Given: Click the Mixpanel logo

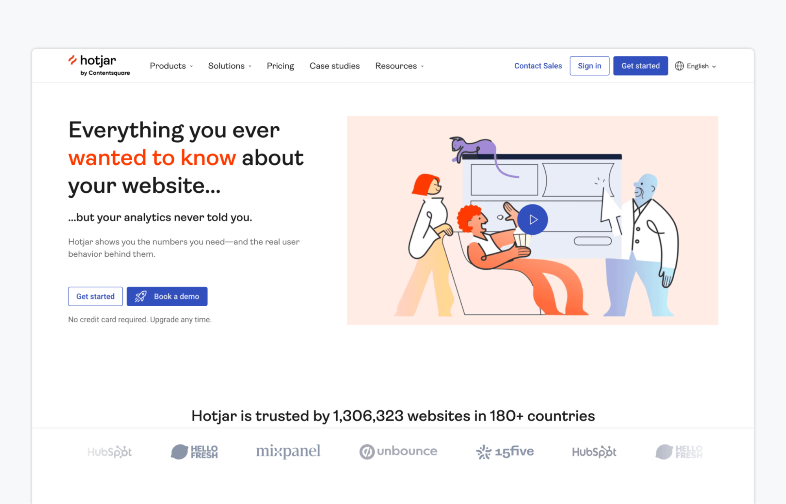Looking at the screenshot, I should (288, 451).
